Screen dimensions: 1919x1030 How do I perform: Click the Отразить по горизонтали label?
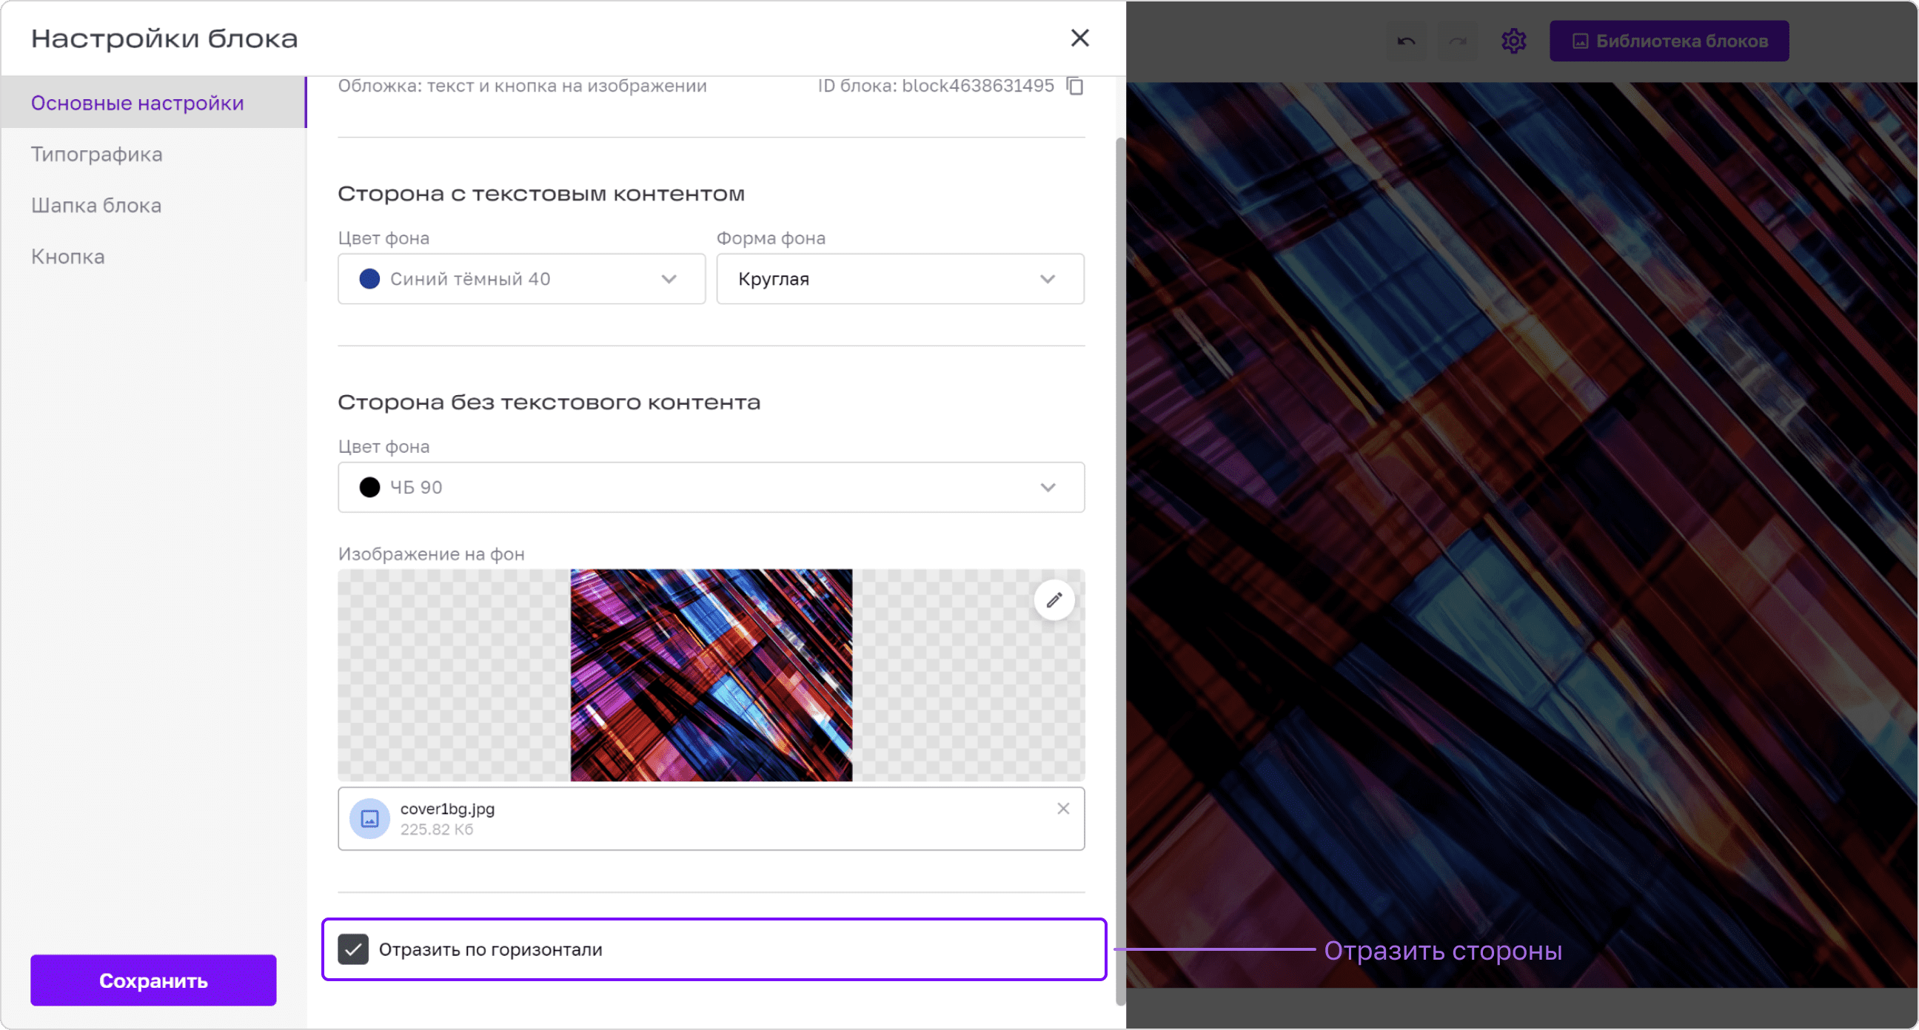(x=490, y=949)
